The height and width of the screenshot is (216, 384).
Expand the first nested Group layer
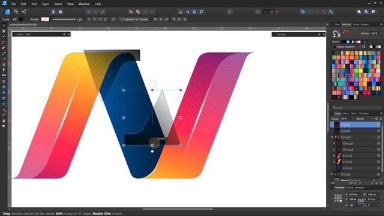(x=334, y=143)
